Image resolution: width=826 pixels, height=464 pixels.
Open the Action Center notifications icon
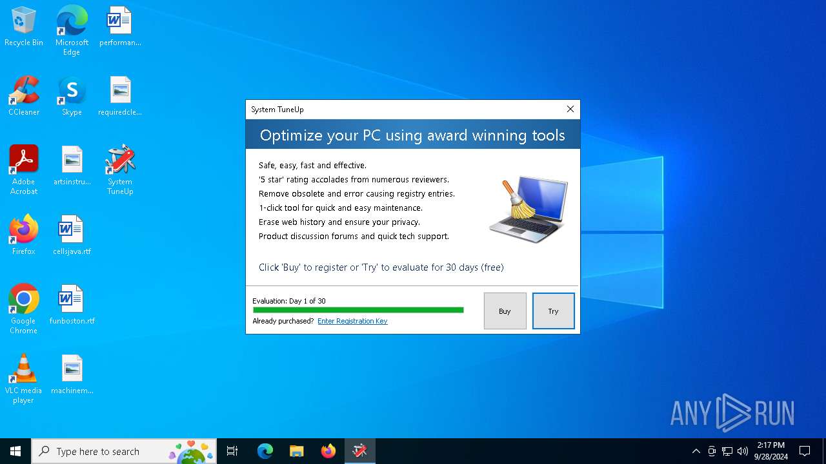[x=805, y=451]
